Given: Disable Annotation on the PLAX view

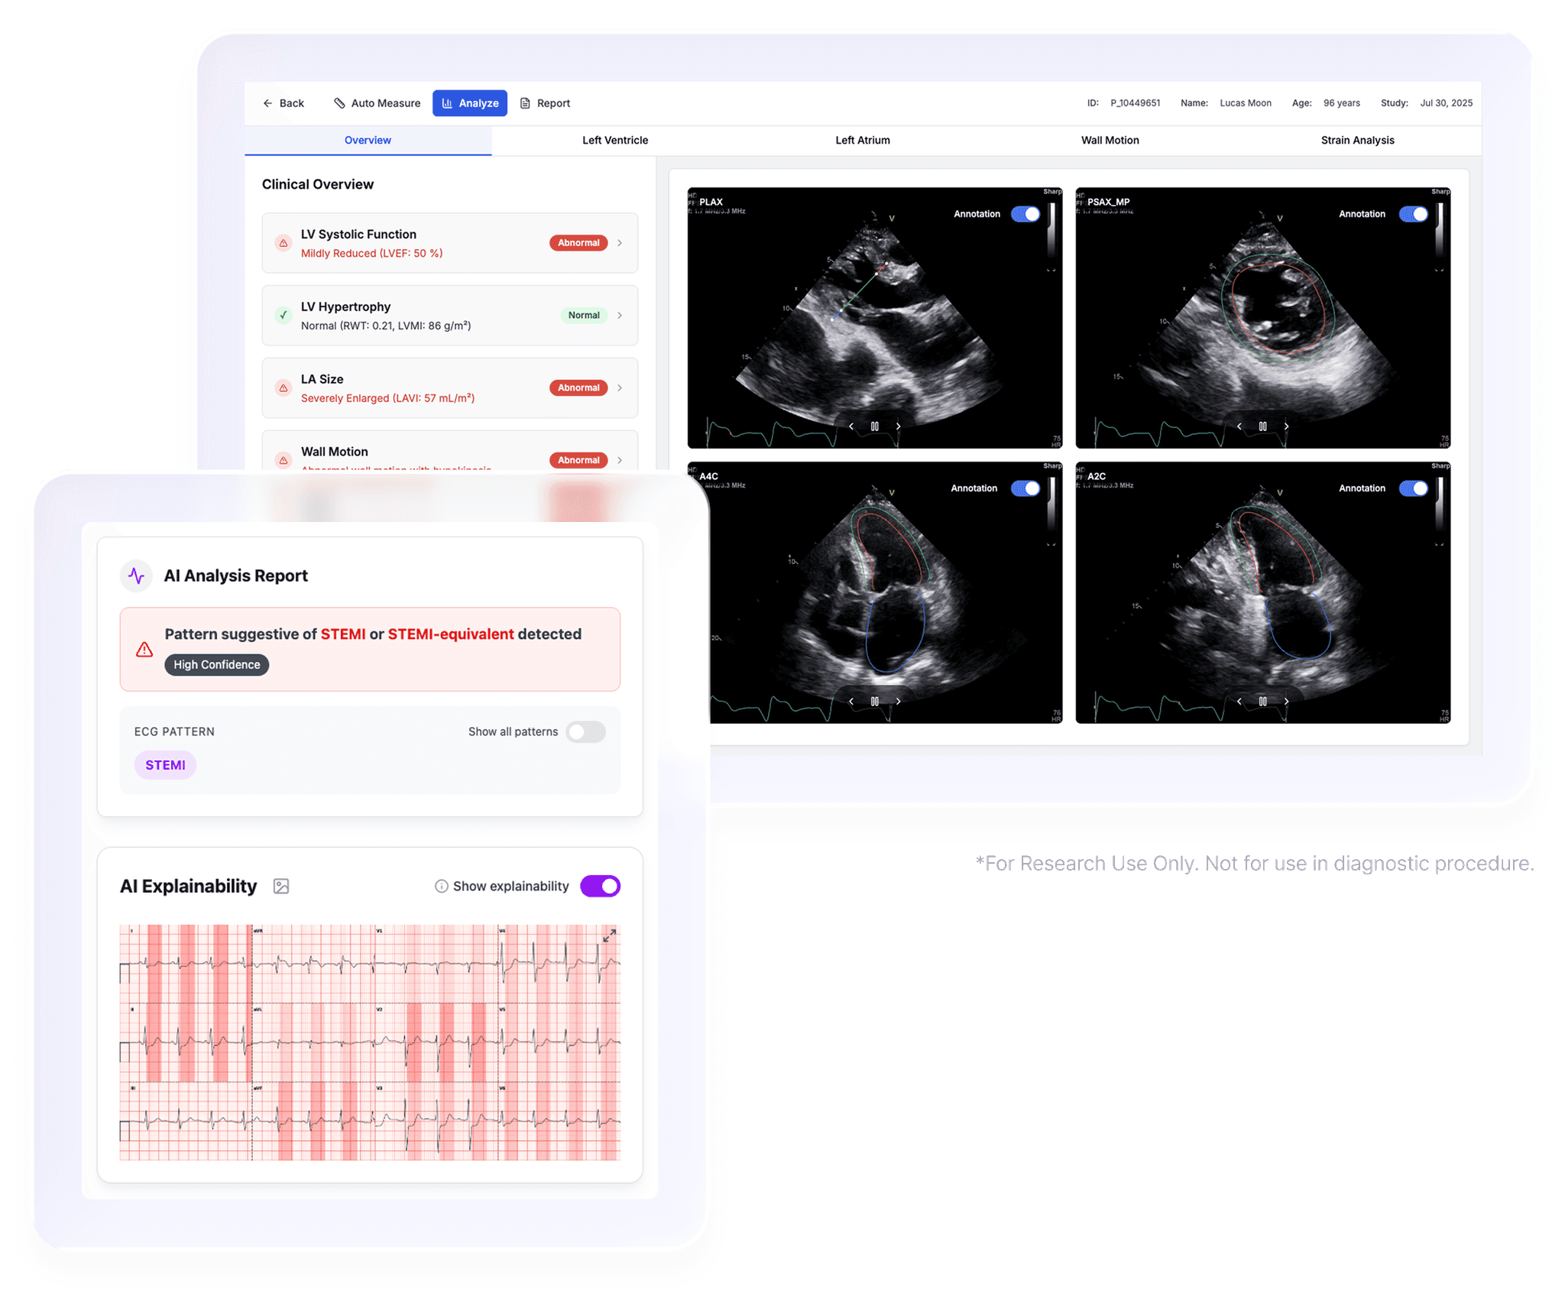Looking at the screenshot, I should pos(1027,215).
